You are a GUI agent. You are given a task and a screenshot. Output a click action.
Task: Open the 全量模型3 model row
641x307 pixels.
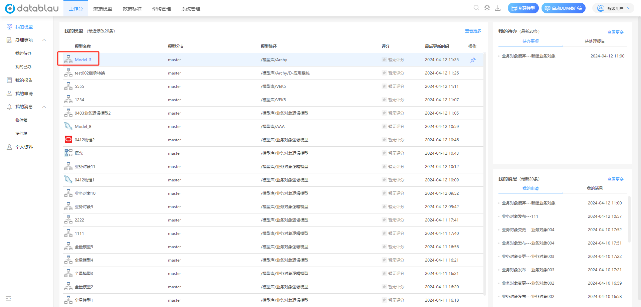273,273
